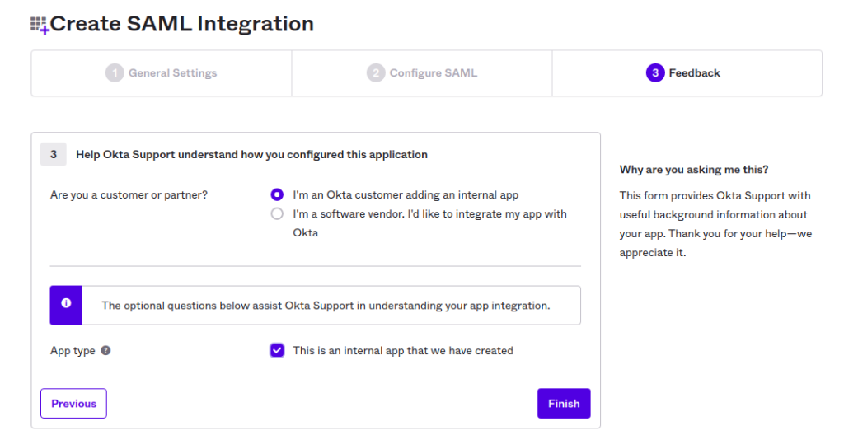Click the section number 3 badge
The height and width of the screenshot is (435, 844).
coord(54,155)
